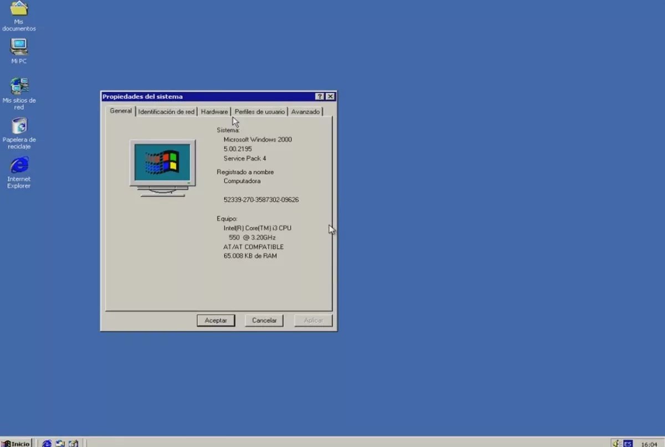
Task: Switch to Identificación de red tab
Action: point(166,111)
